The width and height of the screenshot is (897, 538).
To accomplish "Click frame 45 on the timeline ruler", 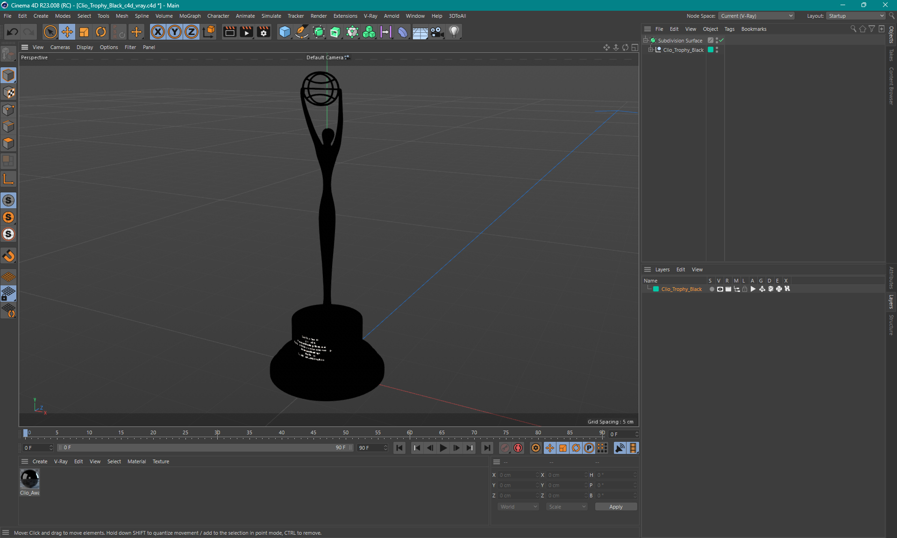I will [x=313, y=433].
